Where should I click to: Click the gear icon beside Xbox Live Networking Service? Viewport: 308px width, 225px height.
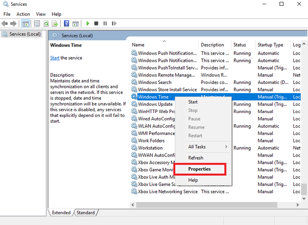tap(134, 192)
